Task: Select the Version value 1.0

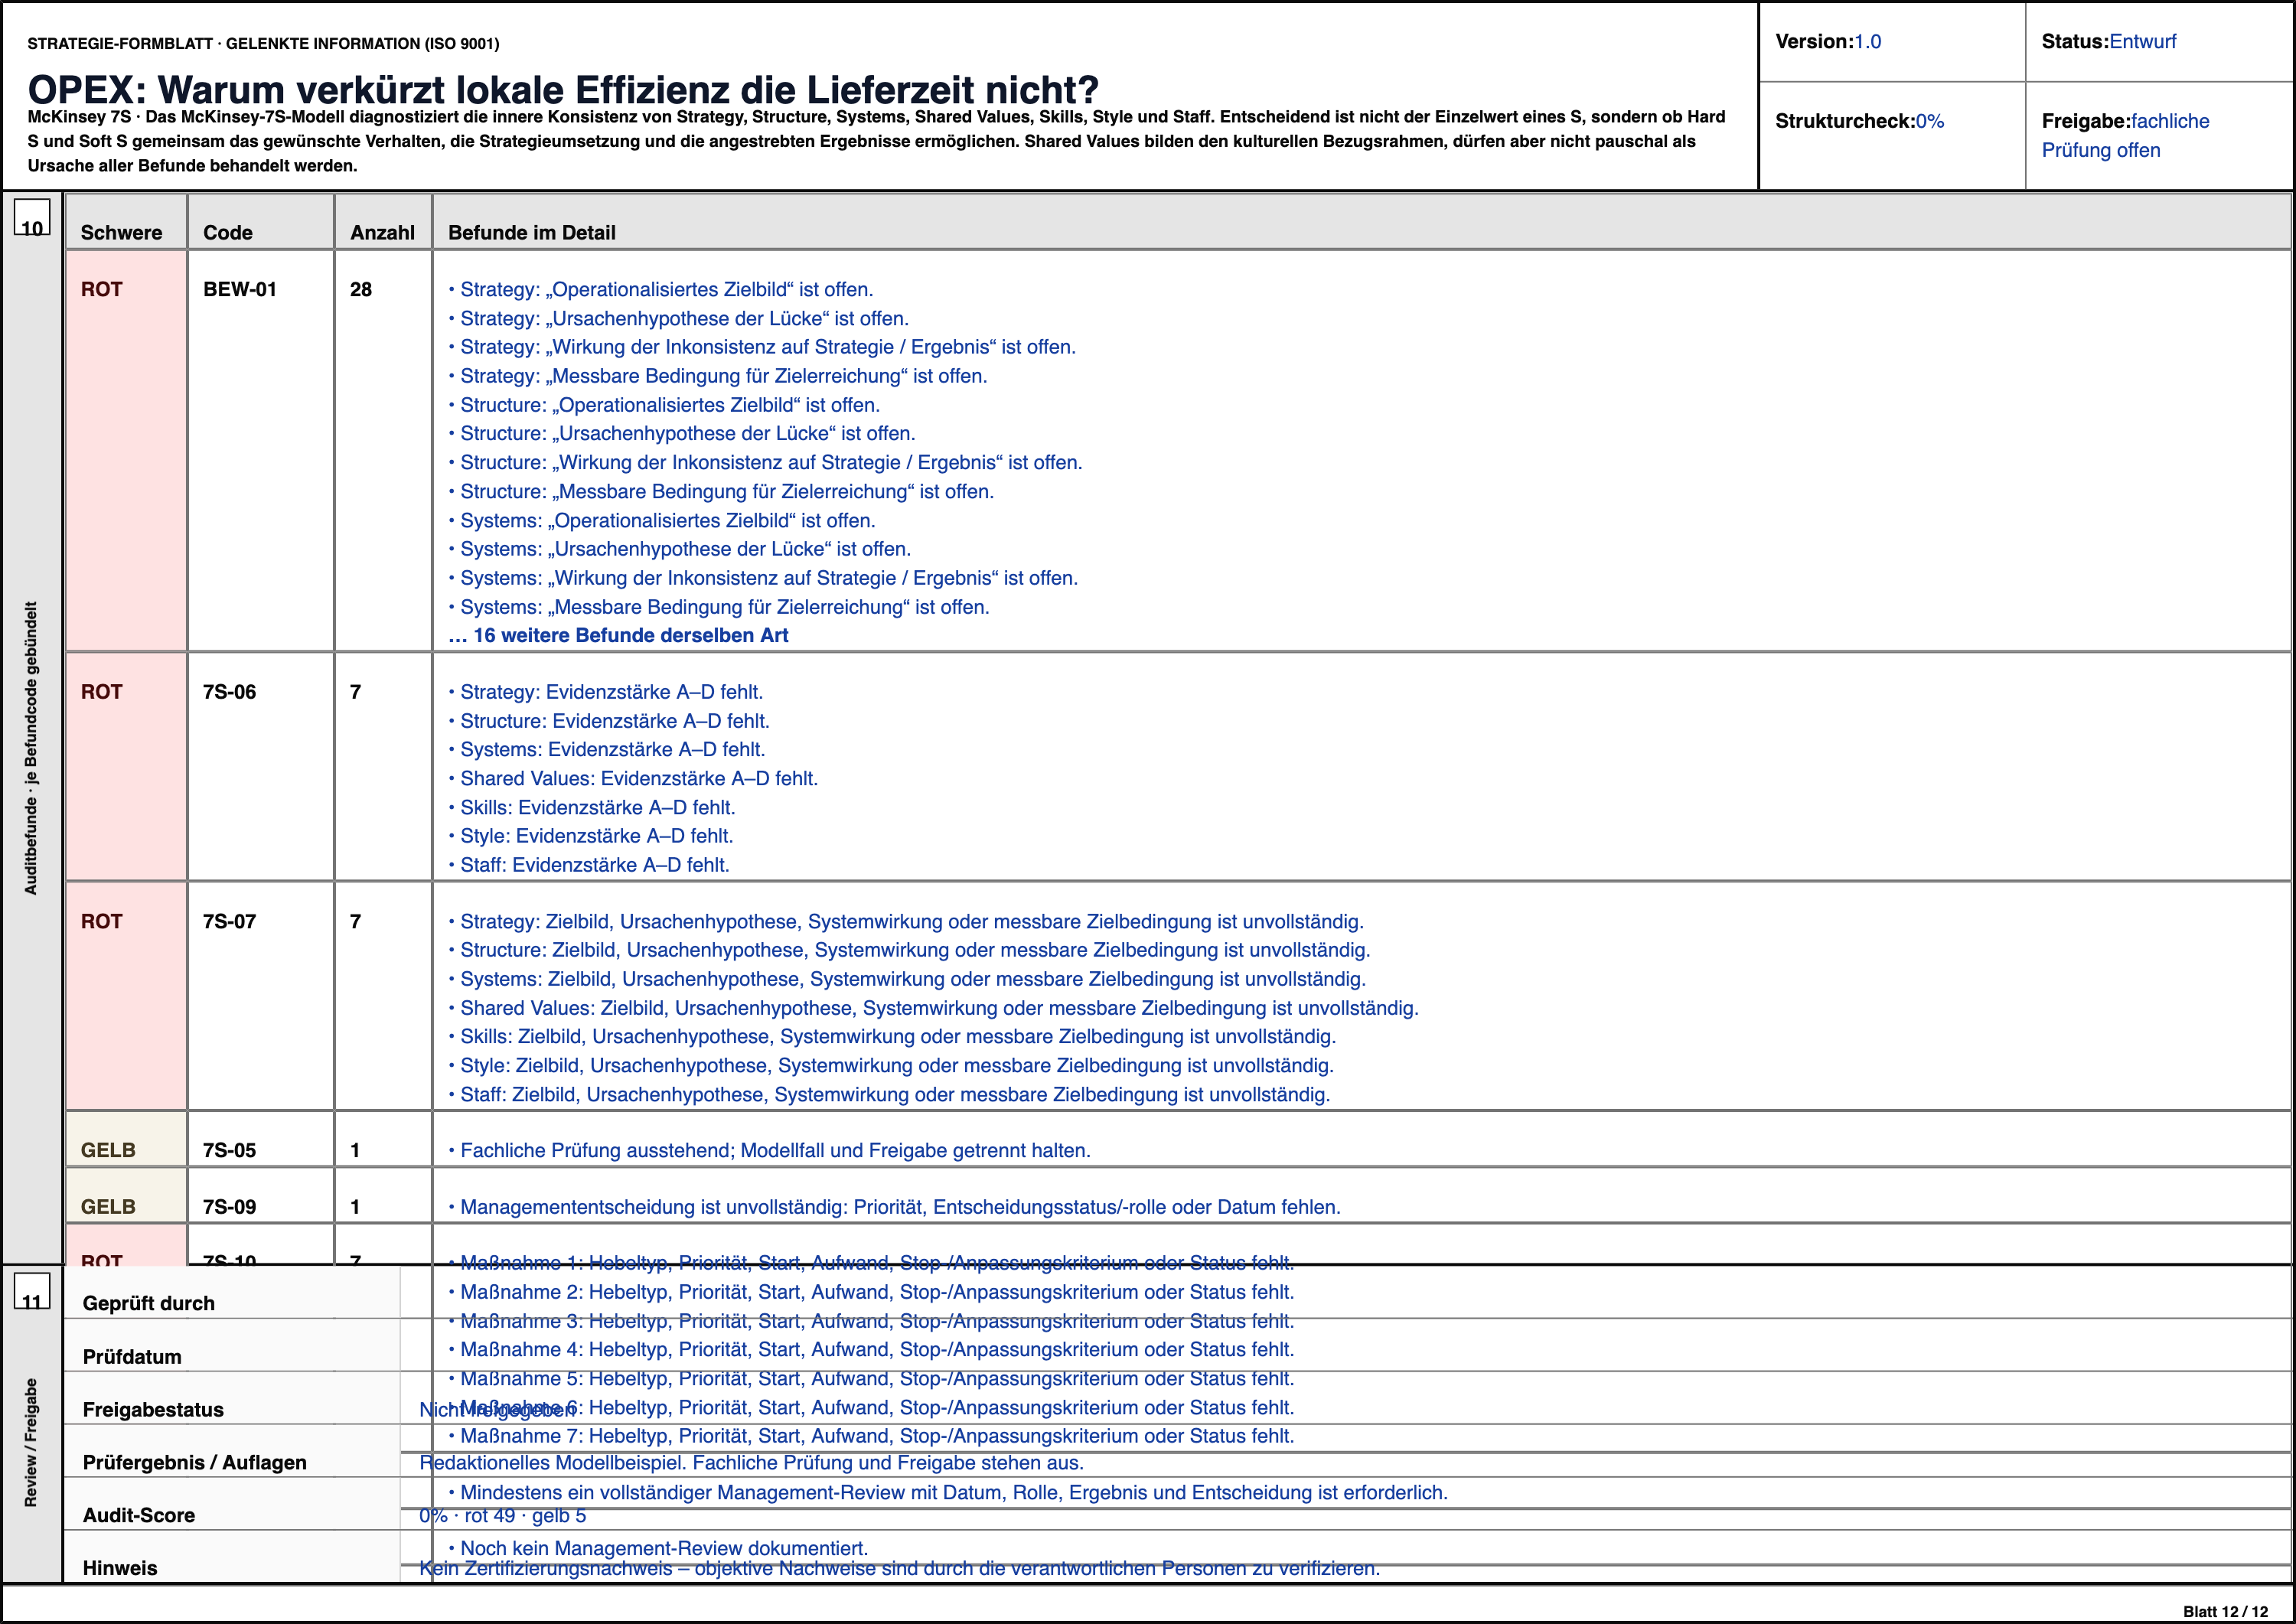Action: (x=1867, y=42)
